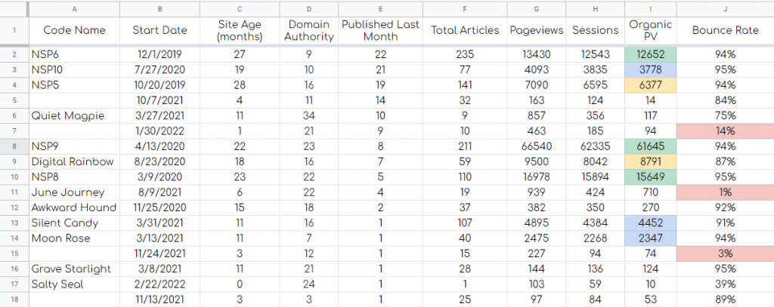The image size is (774, 307).
Task: Click the 75% bounce rate cell
Action: click(x=725, y=116)
